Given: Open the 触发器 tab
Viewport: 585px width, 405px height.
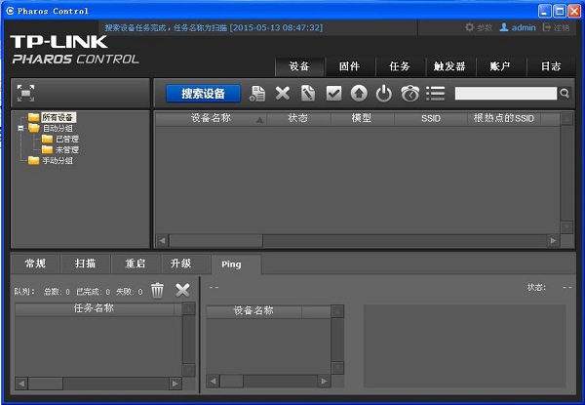Looking at the screenshot, I should 449,66.
